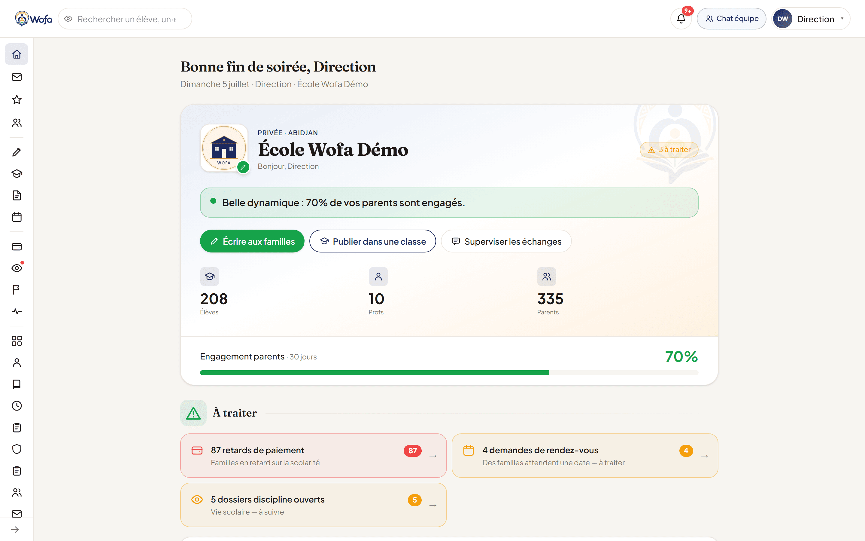Open the 5 dossiers discipline ouverts arrow

[433, 505]
